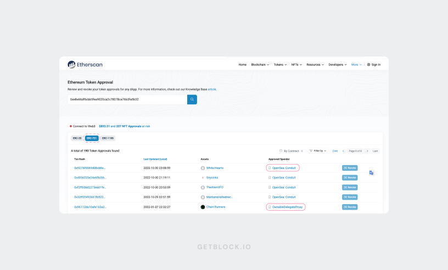Open transaction hash 0x927509069d08cb8e...
The height and width of the screenshot is (270, 448).
[89, 168]
